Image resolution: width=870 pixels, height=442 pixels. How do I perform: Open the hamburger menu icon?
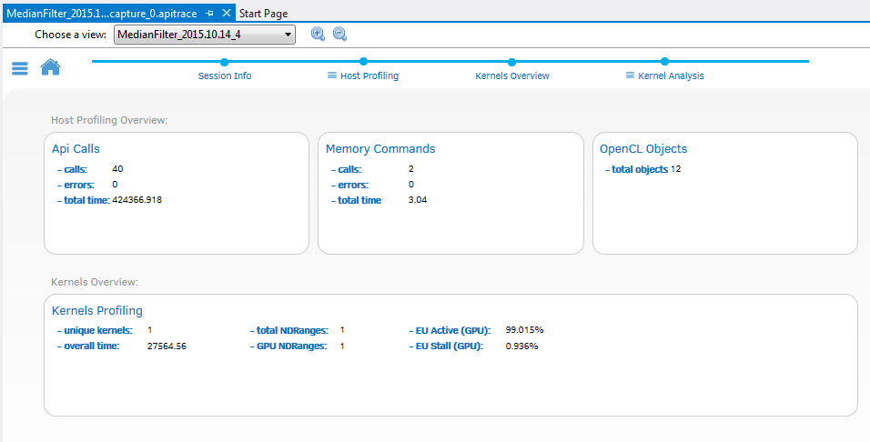click(20, 68)
